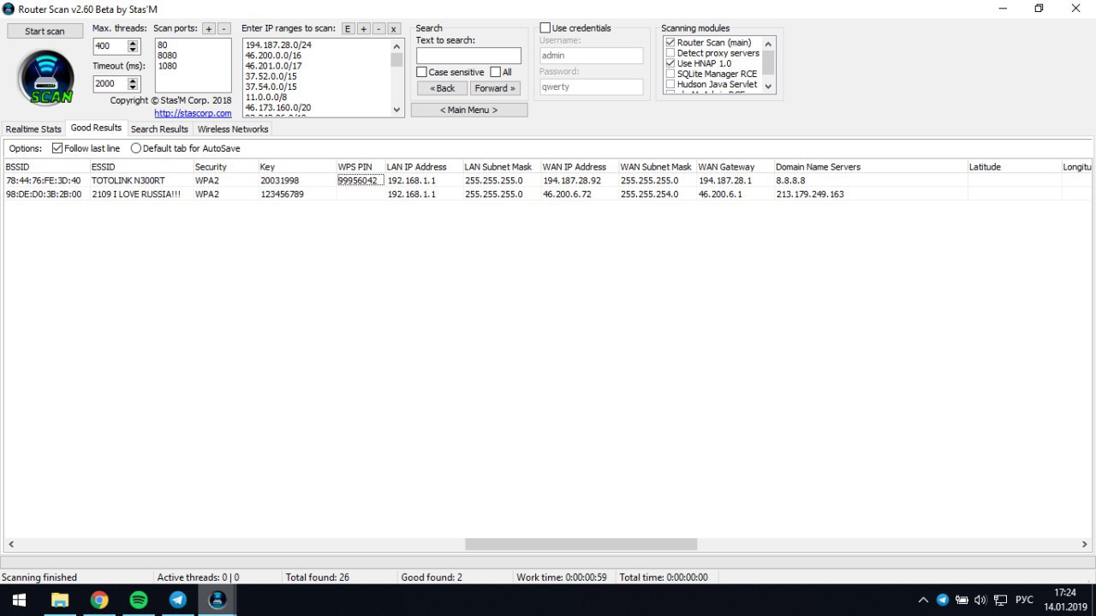This screenshot has height=616, width=1096.
Task: Add a scan port with plus button
Action: click(209, 28)
